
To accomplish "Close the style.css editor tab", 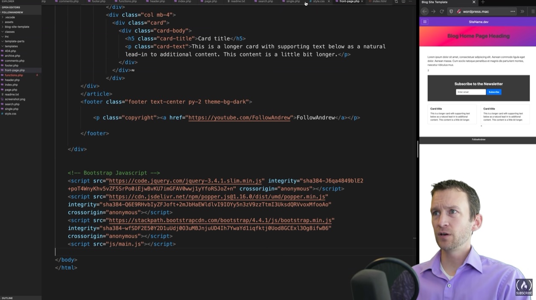I will click(x=329, y=2).
